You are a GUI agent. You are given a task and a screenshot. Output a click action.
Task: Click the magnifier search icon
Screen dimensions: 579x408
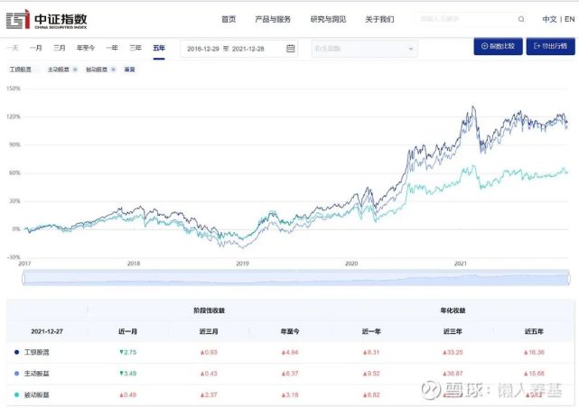(x=521, y=19)
